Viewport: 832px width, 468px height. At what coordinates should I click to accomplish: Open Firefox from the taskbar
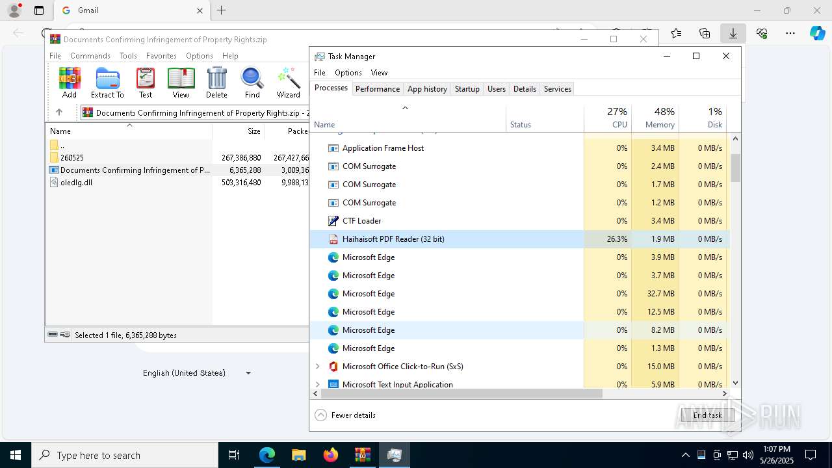point(331,455)
